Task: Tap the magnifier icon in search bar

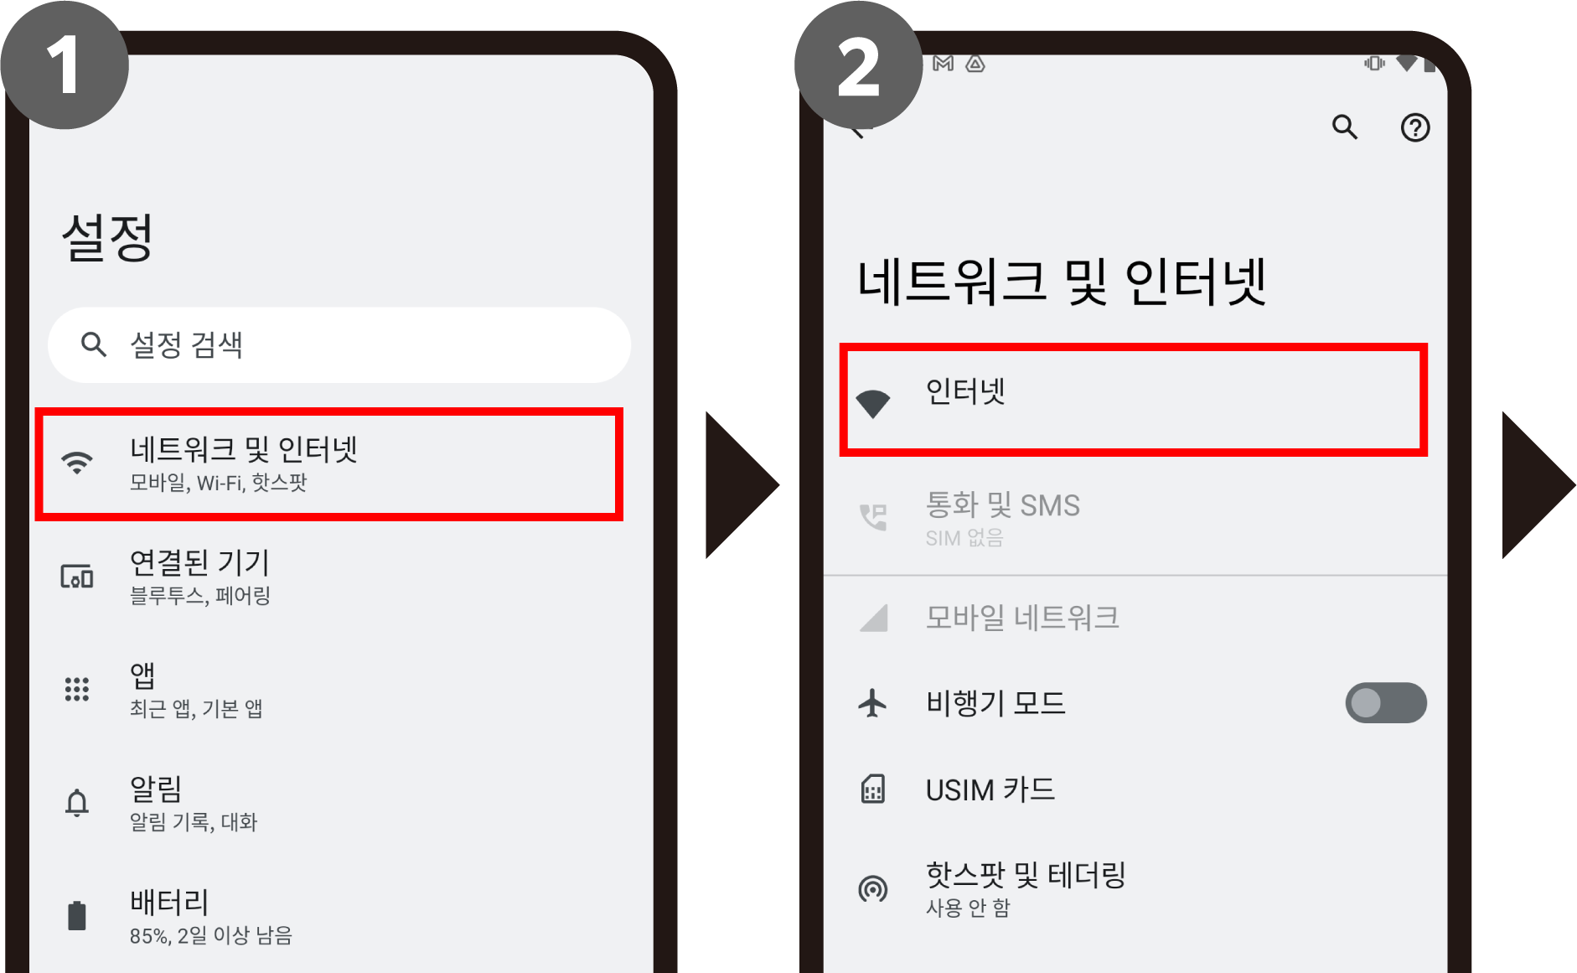Action: point(93,344)
